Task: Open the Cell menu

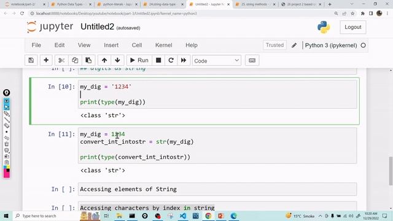Action: click(x=137, y=45)
